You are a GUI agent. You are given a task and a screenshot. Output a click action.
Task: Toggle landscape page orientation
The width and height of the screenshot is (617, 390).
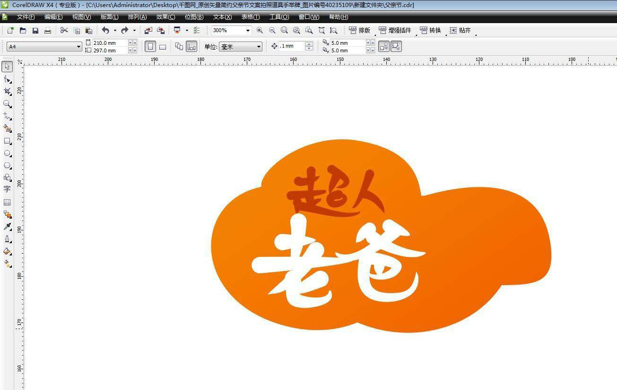click(x=163, y=47)
